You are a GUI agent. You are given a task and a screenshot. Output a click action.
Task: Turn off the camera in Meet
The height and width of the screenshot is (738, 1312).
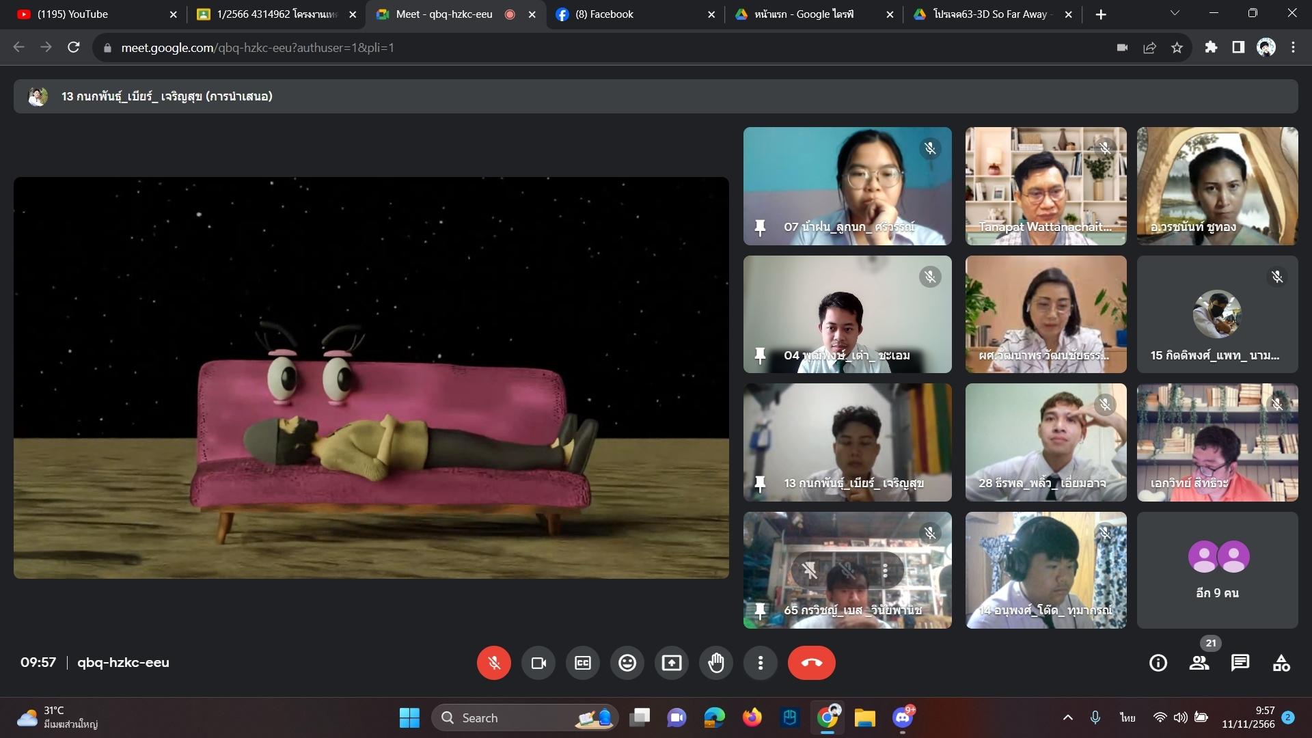(538, 663)
